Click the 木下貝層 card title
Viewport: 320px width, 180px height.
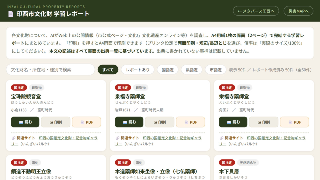[x=229, y=171]
